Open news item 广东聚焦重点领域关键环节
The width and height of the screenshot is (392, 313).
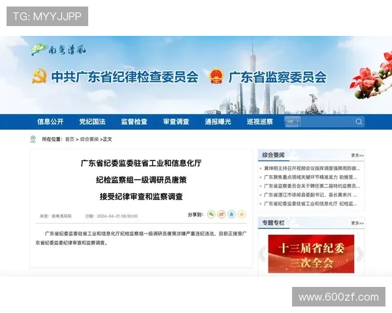[x=310, y=177]
